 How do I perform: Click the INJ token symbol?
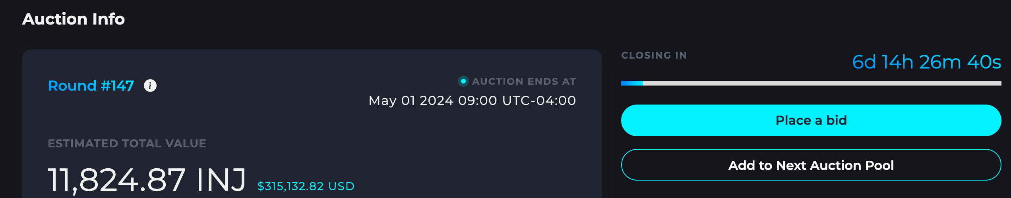coord(221,180)
